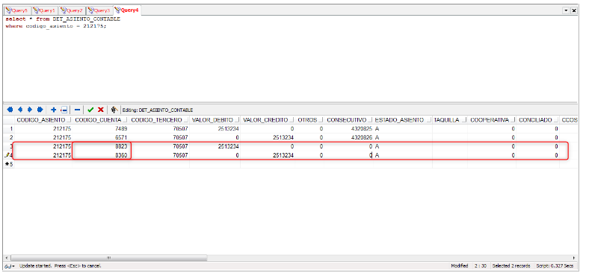589x279 pixels.
Task: Delete the record with the minus icon
Action: coord(77,110)
